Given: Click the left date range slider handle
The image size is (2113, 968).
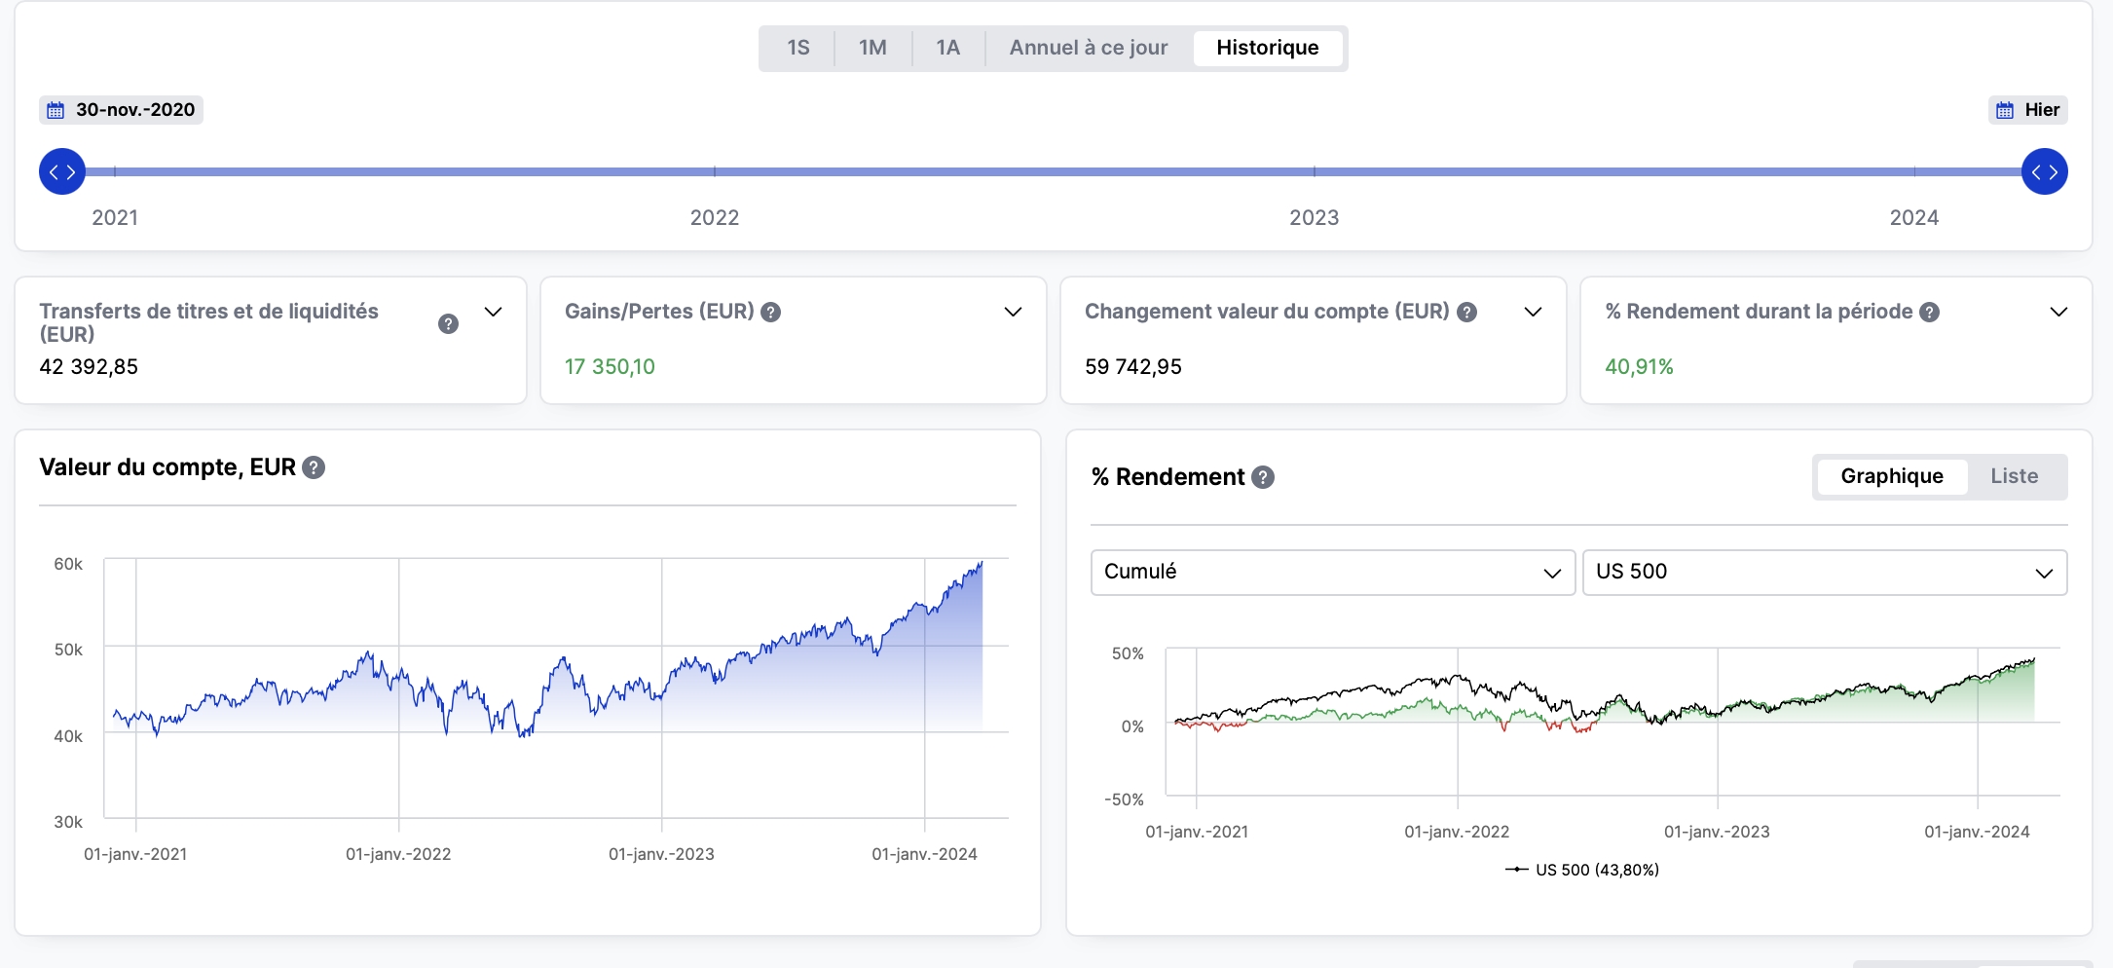Looking at the screenshot, I should coord(62,171).
